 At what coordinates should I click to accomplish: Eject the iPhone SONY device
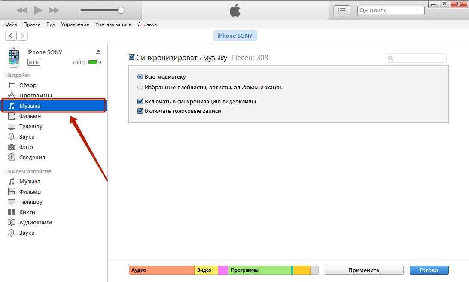pos(98,52)
